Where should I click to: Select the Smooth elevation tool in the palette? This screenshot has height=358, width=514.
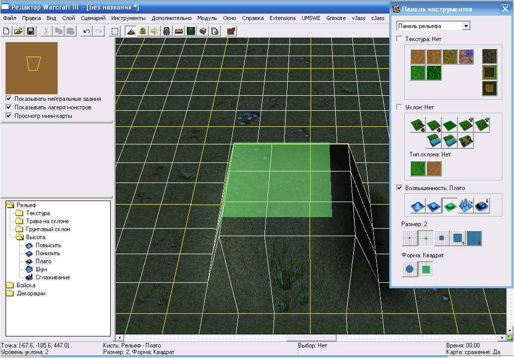[x=482, y=206]
